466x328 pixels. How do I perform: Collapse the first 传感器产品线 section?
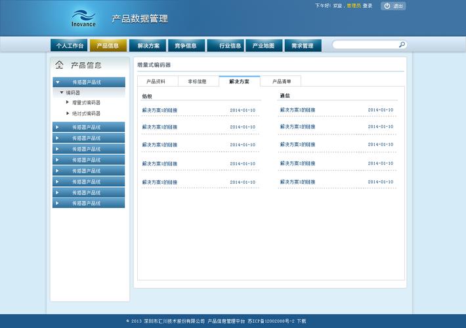click(58, 82)
